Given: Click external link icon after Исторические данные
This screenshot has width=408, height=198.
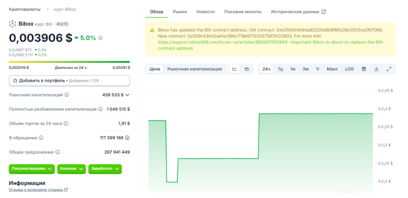Looking at the screenshot, I should point(324,12).
